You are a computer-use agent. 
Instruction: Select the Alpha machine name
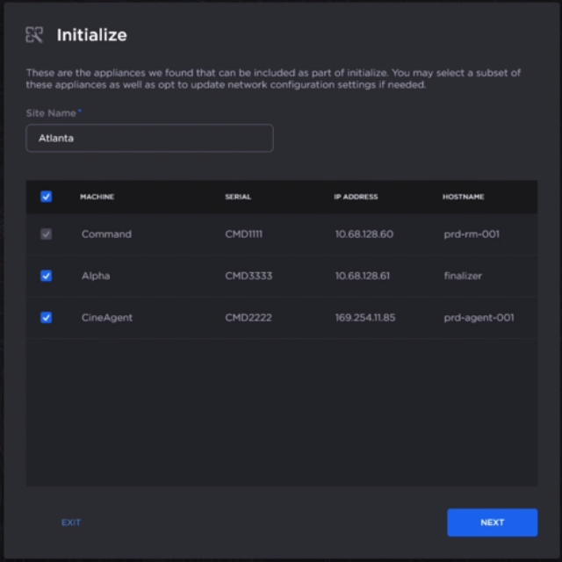tap(96, 276)
